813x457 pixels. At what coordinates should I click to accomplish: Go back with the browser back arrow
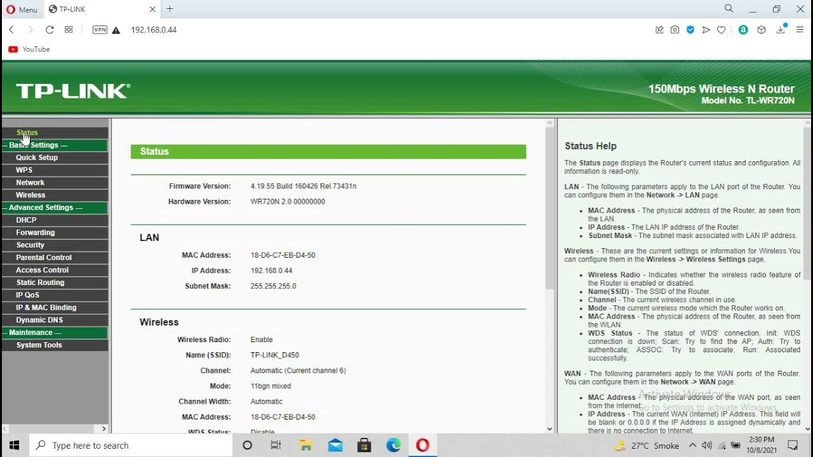pos(11,30)
